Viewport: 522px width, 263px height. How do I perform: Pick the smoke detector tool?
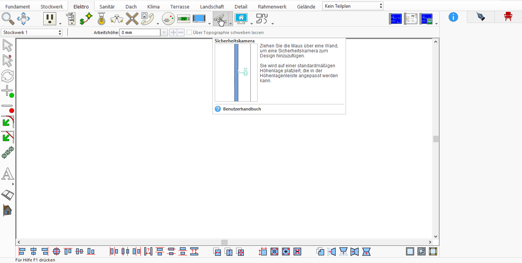point(168,18)
